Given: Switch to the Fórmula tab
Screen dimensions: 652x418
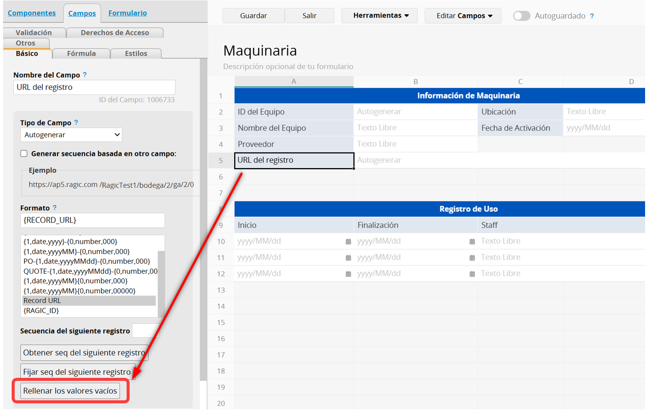Looking at the screenshot, I should point(81,54).
